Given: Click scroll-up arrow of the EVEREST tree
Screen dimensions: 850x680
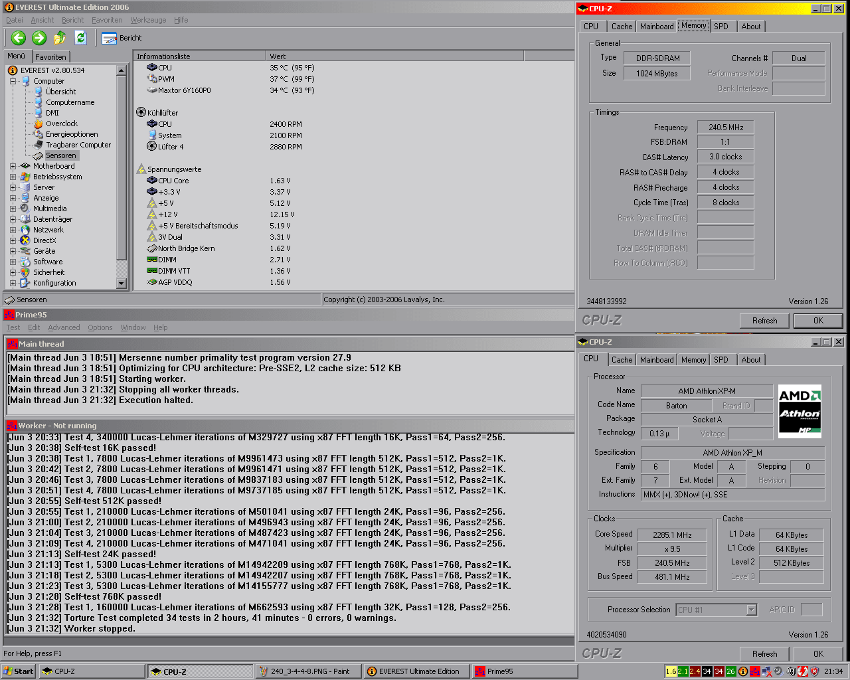Looking at the screenshot, I should 121,70.
